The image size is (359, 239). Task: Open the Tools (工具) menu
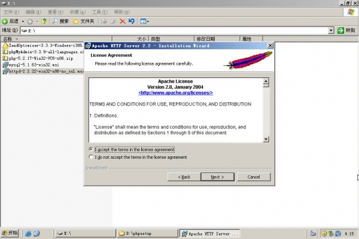[99, 12]
